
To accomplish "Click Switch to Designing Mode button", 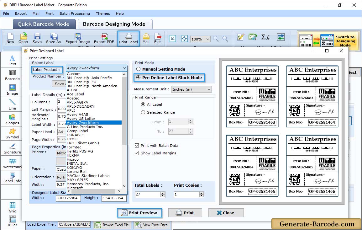I will click(x=328, y=41).
